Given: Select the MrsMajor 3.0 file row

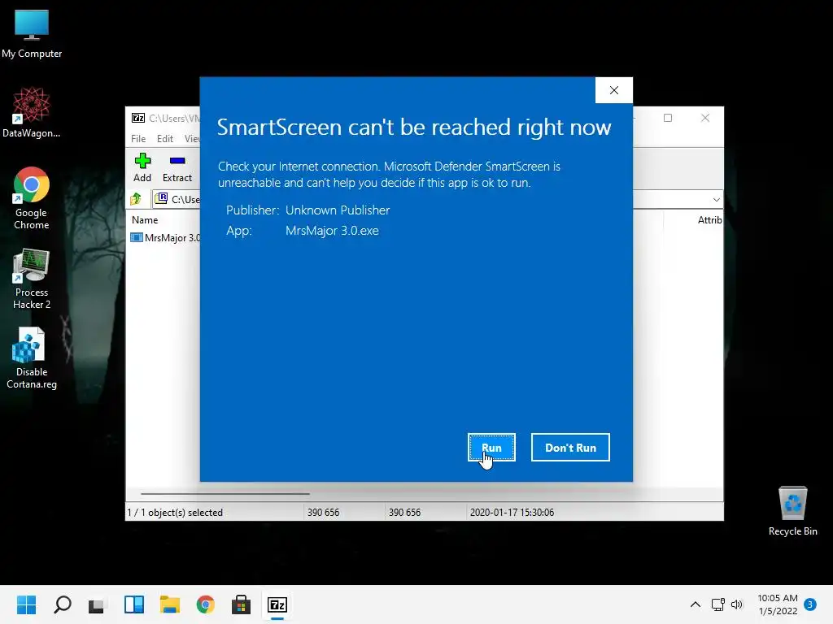Looking at the screenshot, I should [165, 238].
